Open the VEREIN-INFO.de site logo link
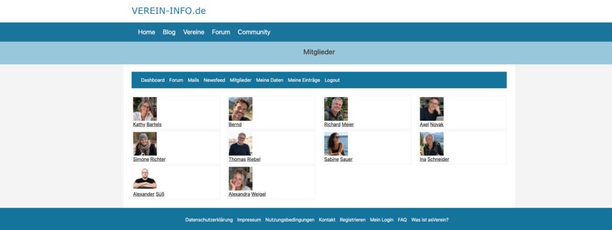Viewport: 612px width, 230px height. point(169,11)
